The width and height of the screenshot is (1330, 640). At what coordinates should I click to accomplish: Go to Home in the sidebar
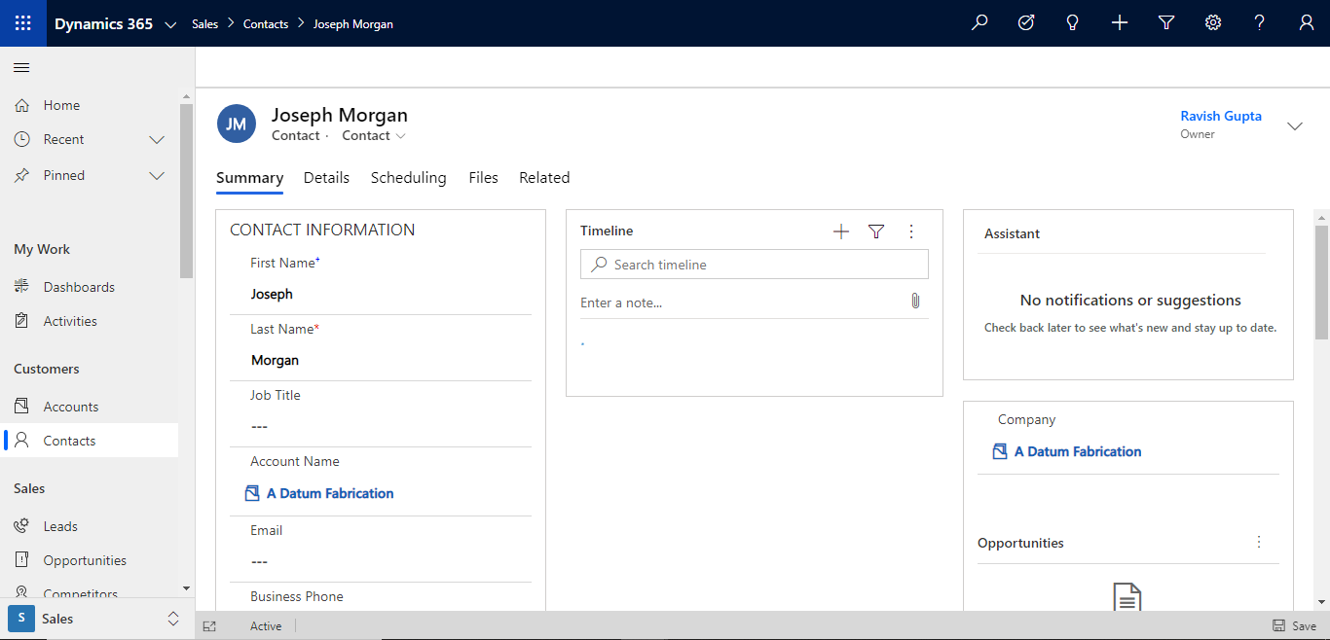[x=90, y=105]
